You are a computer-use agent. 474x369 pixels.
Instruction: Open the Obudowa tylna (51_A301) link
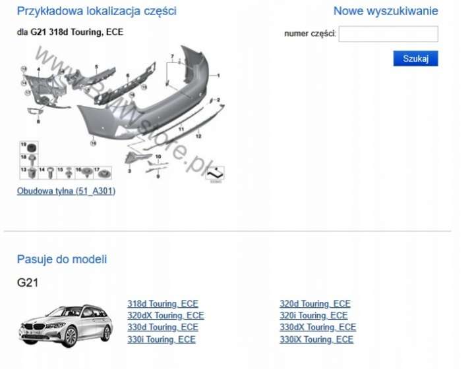[x=66, y=191]
